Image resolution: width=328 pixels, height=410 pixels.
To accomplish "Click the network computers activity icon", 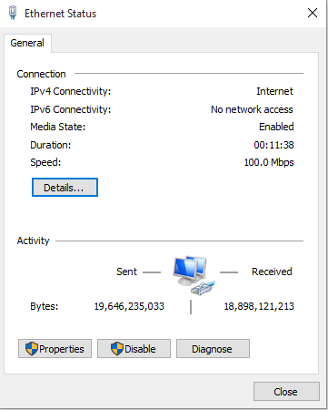I will click(194, 275).
